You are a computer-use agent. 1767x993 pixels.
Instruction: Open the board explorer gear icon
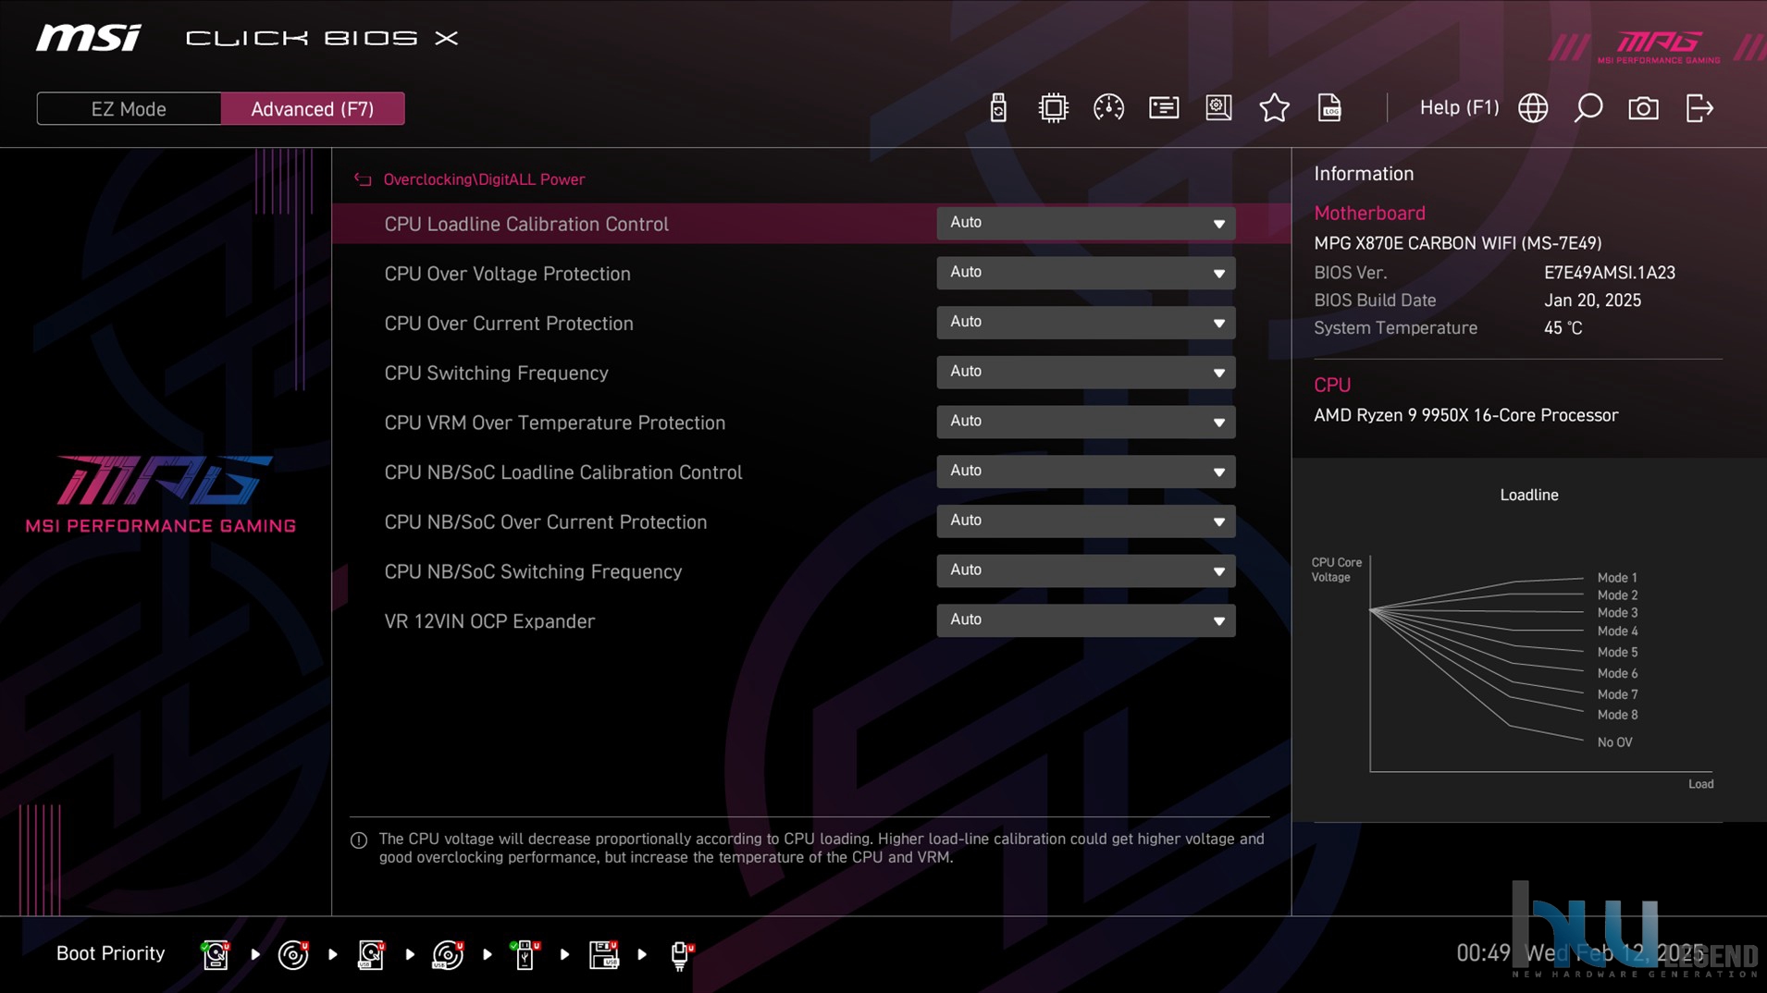(x=1219, y=108)
